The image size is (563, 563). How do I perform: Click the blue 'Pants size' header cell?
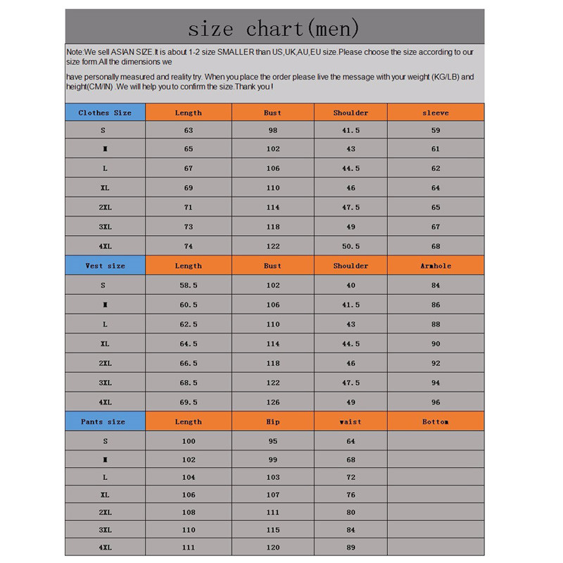(105, 422)
